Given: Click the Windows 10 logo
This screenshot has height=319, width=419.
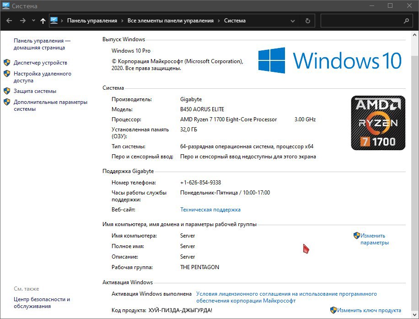Looking at the screenshot, I should pos(330,60).
